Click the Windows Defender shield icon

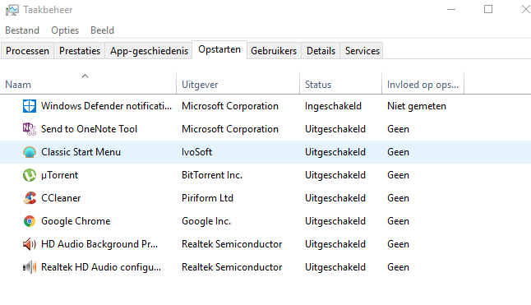30,106
